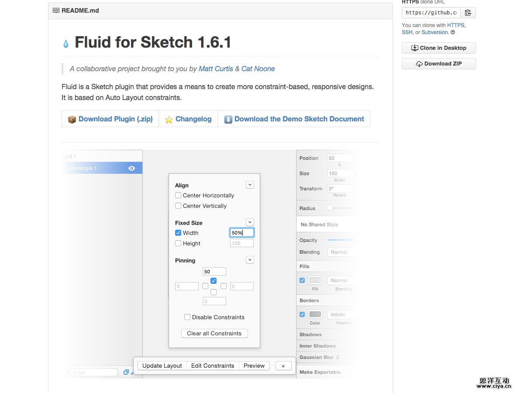Close the toolbar with the × button

(283, 366)
